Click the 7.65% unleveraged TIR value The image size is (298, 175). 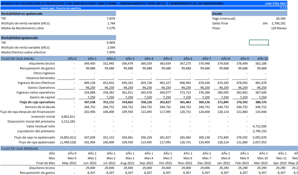pyautogui.click(x=111, y=18)
